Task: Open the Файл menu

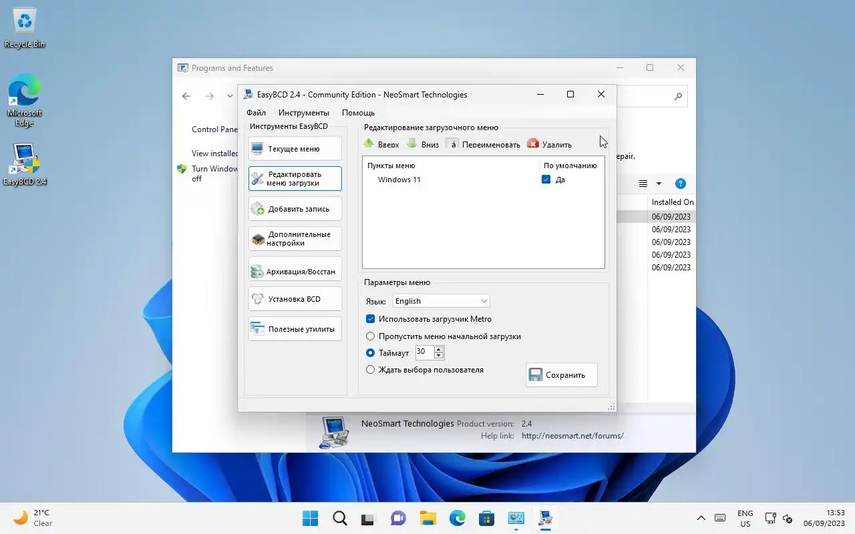Action: coord(256,113)
